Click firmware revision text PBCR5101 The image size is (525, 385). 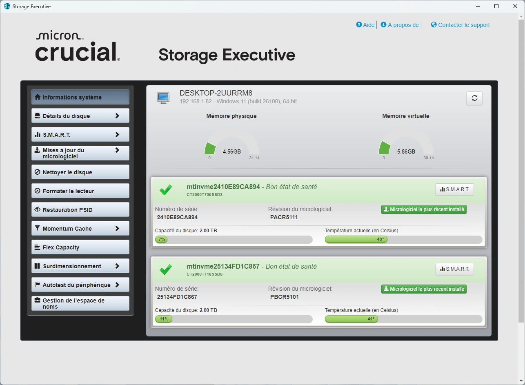pos(285,297)
